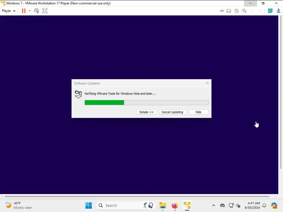The height and width of the screenshot is (212, 283).
Task: Hide the Software Updates dialog
Action: (198, 112)
